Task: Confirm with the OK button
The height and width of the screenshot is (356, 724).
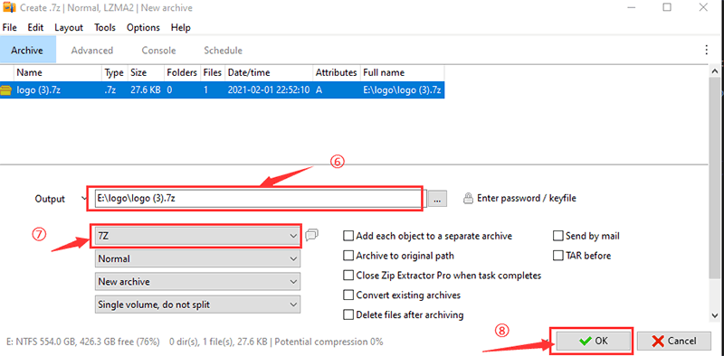Action: click(x=594, y=341)
